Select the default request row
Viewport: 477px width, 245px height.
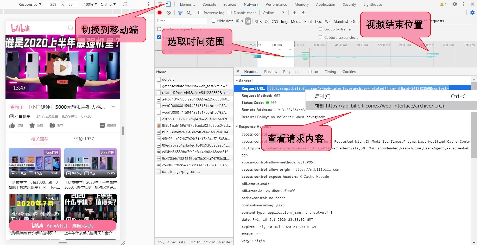194,79
